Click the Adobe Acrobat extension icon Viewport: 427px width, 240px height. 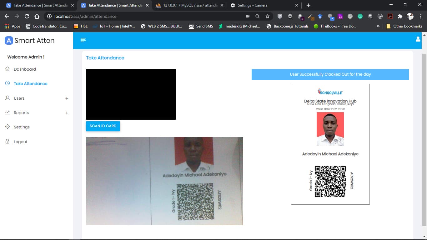[390, 16]
